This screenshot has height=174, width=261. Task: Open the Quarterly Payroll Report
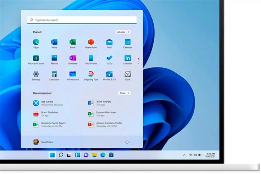pyautogui.click(x=49, y=124)
